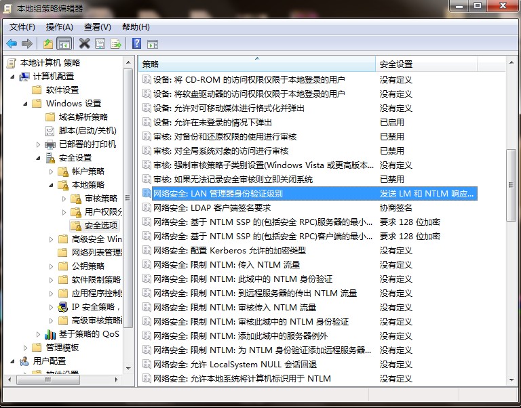Open the Properties toolbar icon
This screenshot has height=408, width=521.
point(100,43)
